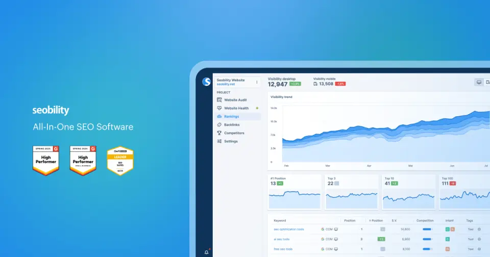Click the orange N intent badge in 'seo optimization tools' row
490x257 pixels.
[x=453, y=229]
